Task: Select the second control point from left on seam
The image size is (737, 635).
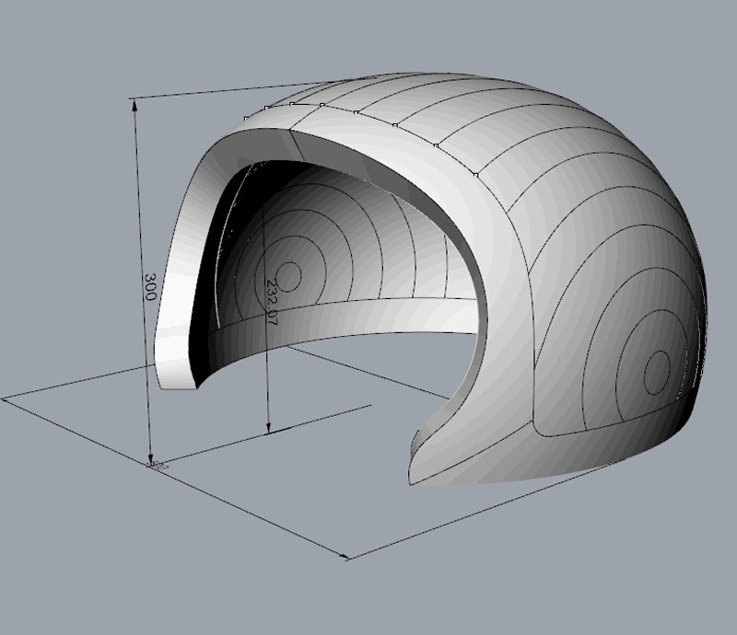Action: coord(267,108)
